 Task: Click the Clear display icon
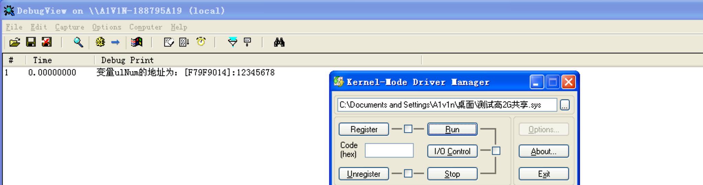pyautogui.click(x=47, y=42)
